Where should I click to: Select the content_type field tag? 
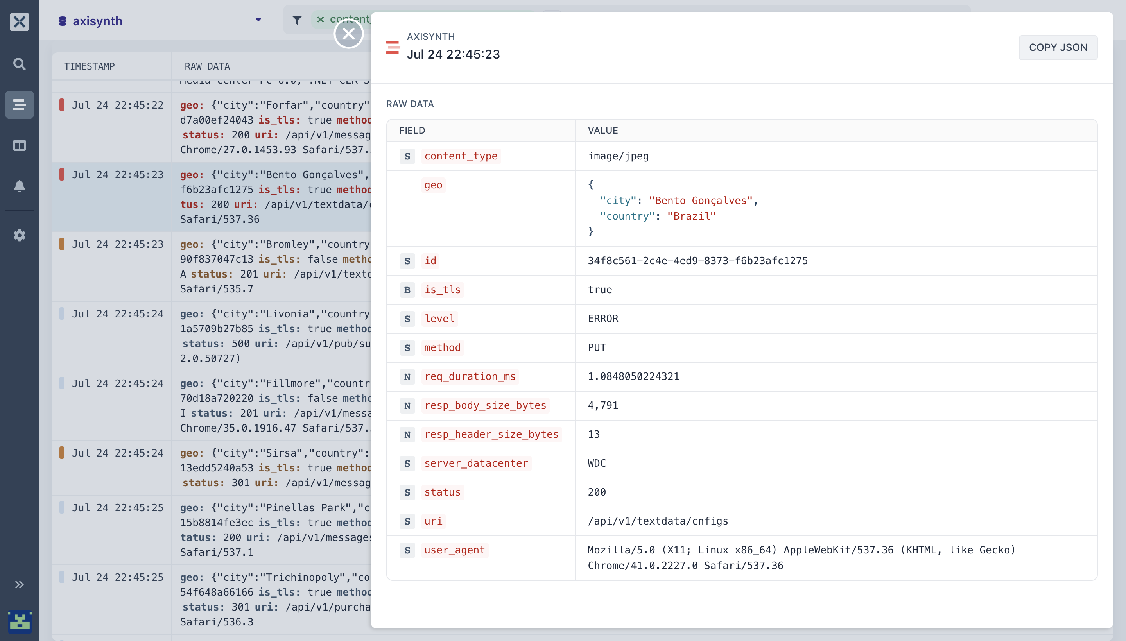pos(461,156)
